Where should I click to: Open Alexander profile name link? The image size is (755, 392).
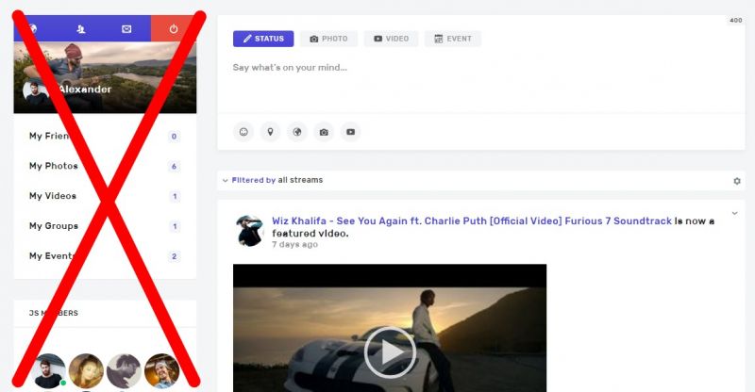85,89
